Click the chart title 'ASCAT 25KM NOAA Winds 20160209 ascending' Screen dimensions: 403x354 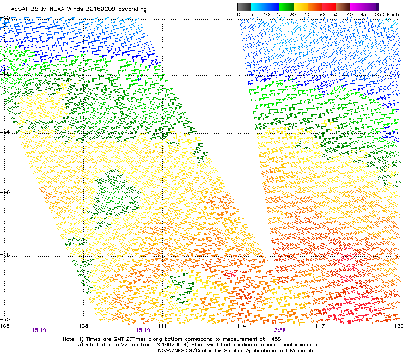click(78, 9)
